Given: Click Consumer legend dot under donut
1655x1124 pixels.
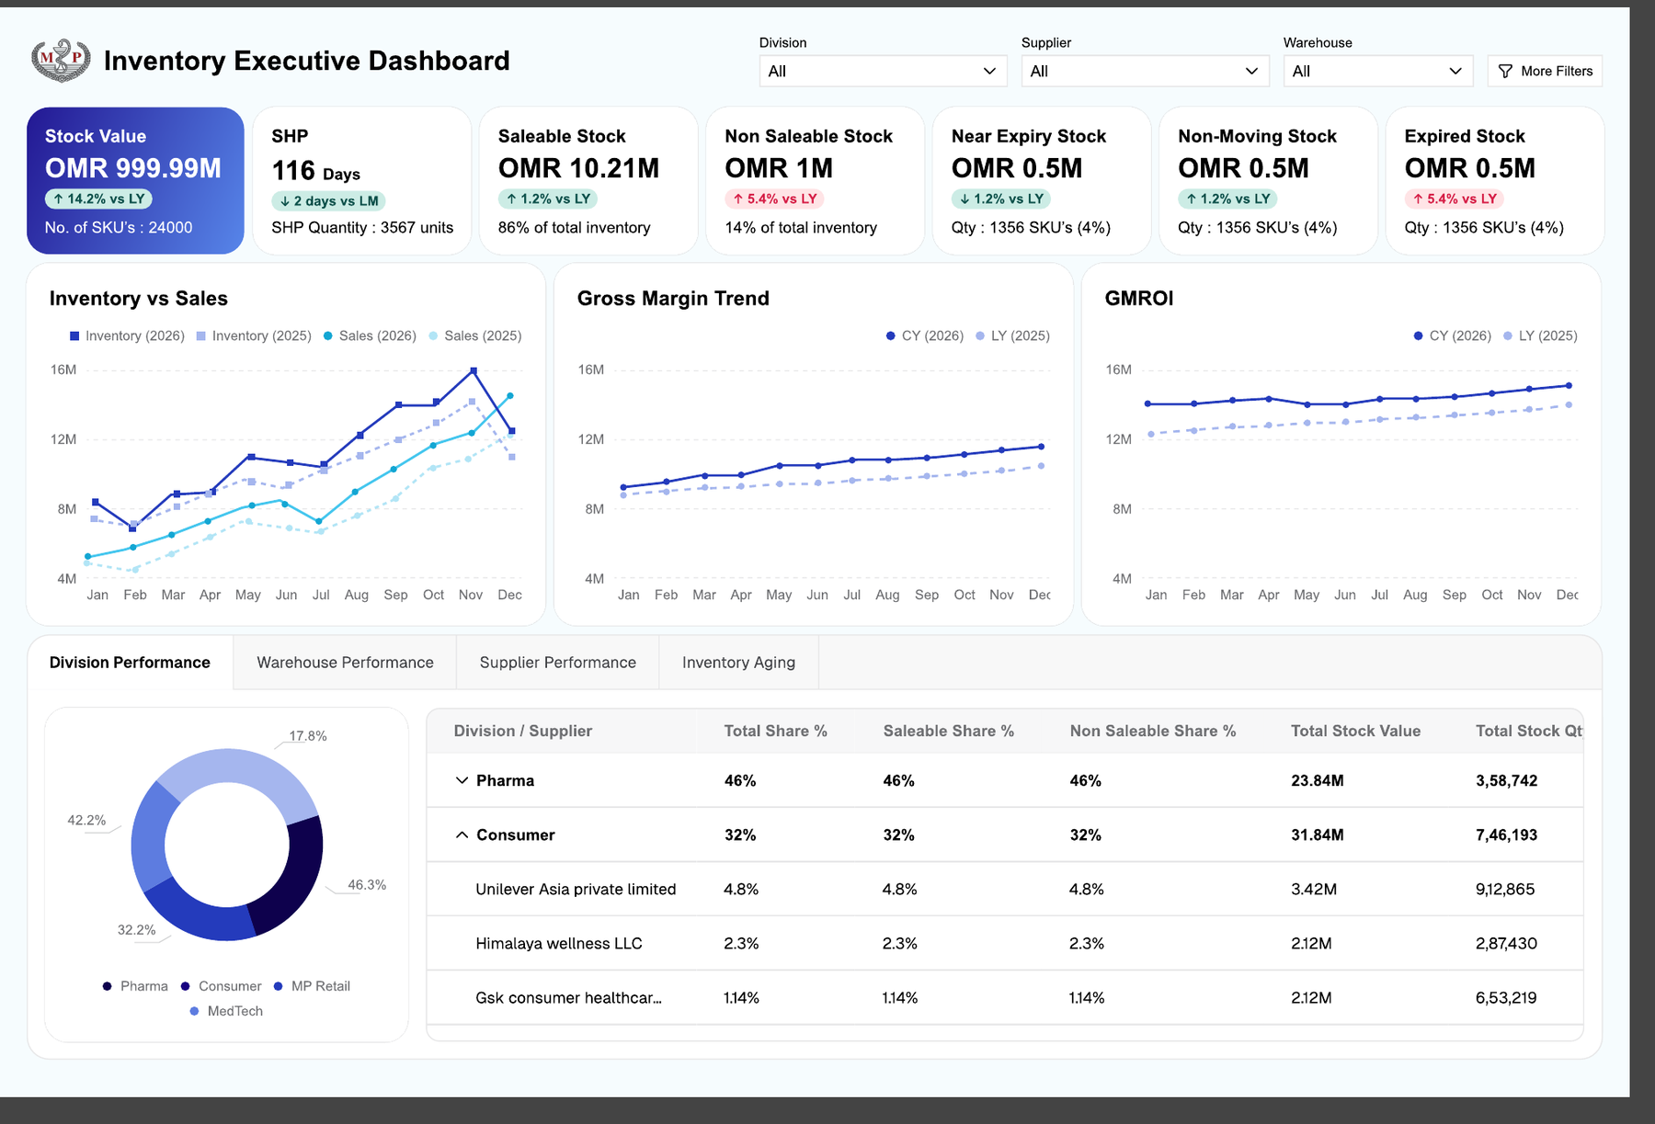Looking at the screenshot, I should point(185,986).
